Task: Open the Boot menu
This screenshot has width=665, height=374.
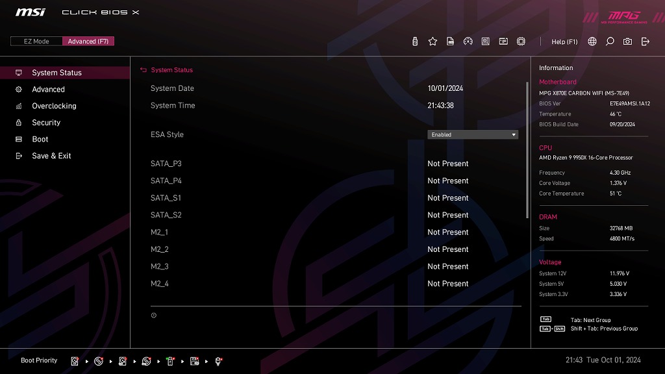Action: [x=65, y=139]
